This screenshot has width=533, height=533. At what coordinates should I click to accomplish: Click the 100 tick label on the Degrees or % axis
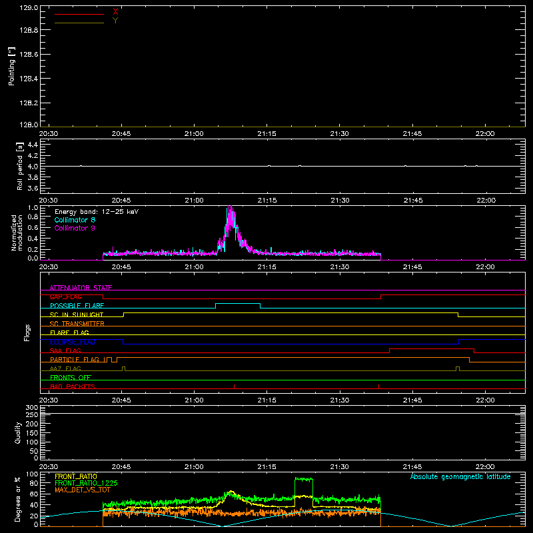pyautogui.click(x=32, y=474)
